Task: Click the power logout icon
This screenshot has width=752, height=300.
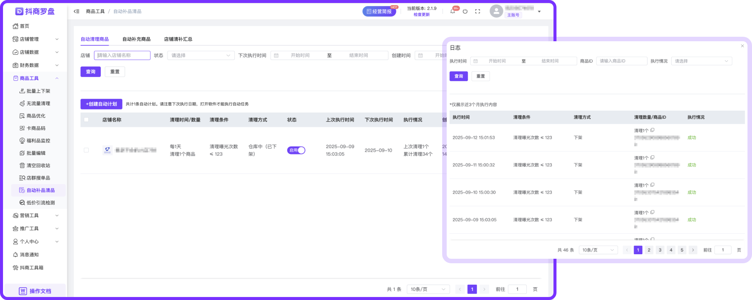Action: pyautogui.click(x=465, y=12)
